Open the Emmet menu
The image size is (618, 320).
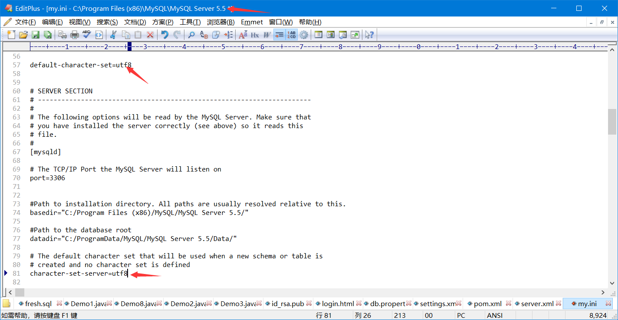[x=252, y=22]
